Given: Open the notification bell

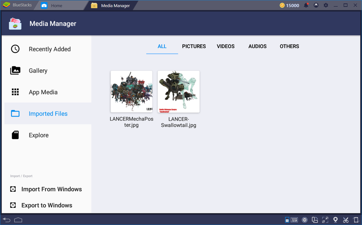Looking at the screenshot, I should point(306,5).
